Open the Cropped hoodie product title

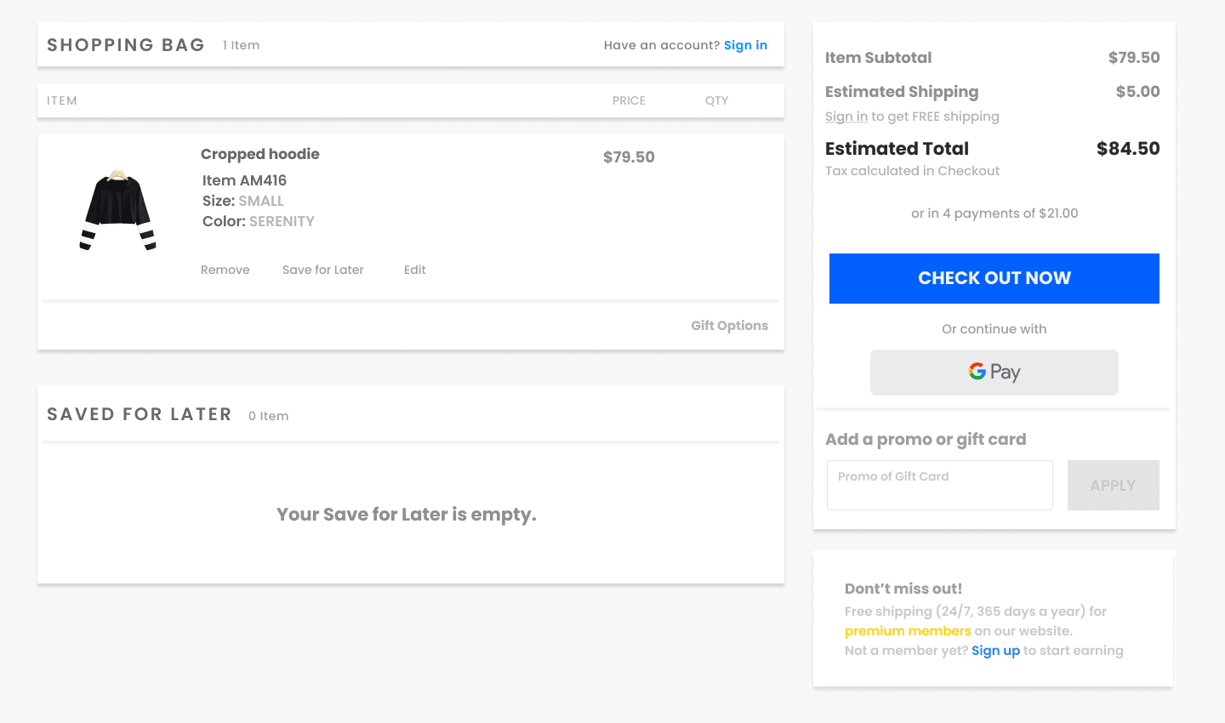pos(259,154)
